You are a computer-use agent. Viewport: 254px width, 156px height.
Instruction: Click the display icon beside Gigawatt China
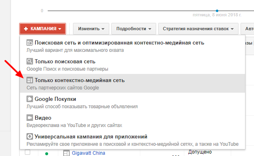point(66,153)
